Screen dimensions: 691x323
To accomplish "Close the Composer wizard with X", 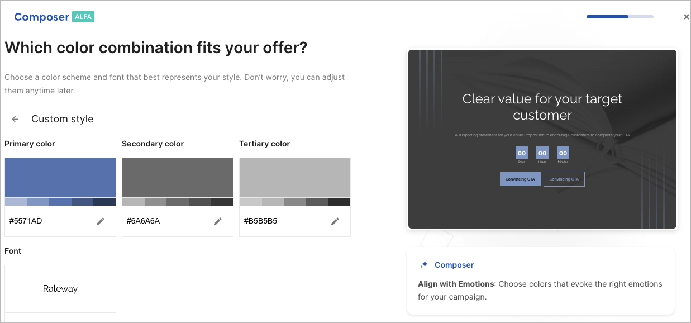I will [686, 17].
